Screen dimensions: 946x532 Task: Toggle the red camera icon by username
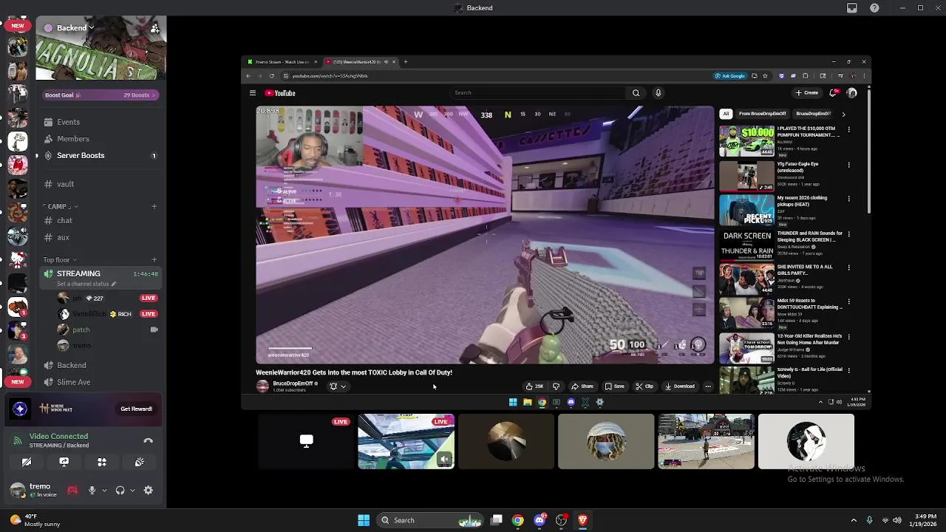(x=72, y=490)
